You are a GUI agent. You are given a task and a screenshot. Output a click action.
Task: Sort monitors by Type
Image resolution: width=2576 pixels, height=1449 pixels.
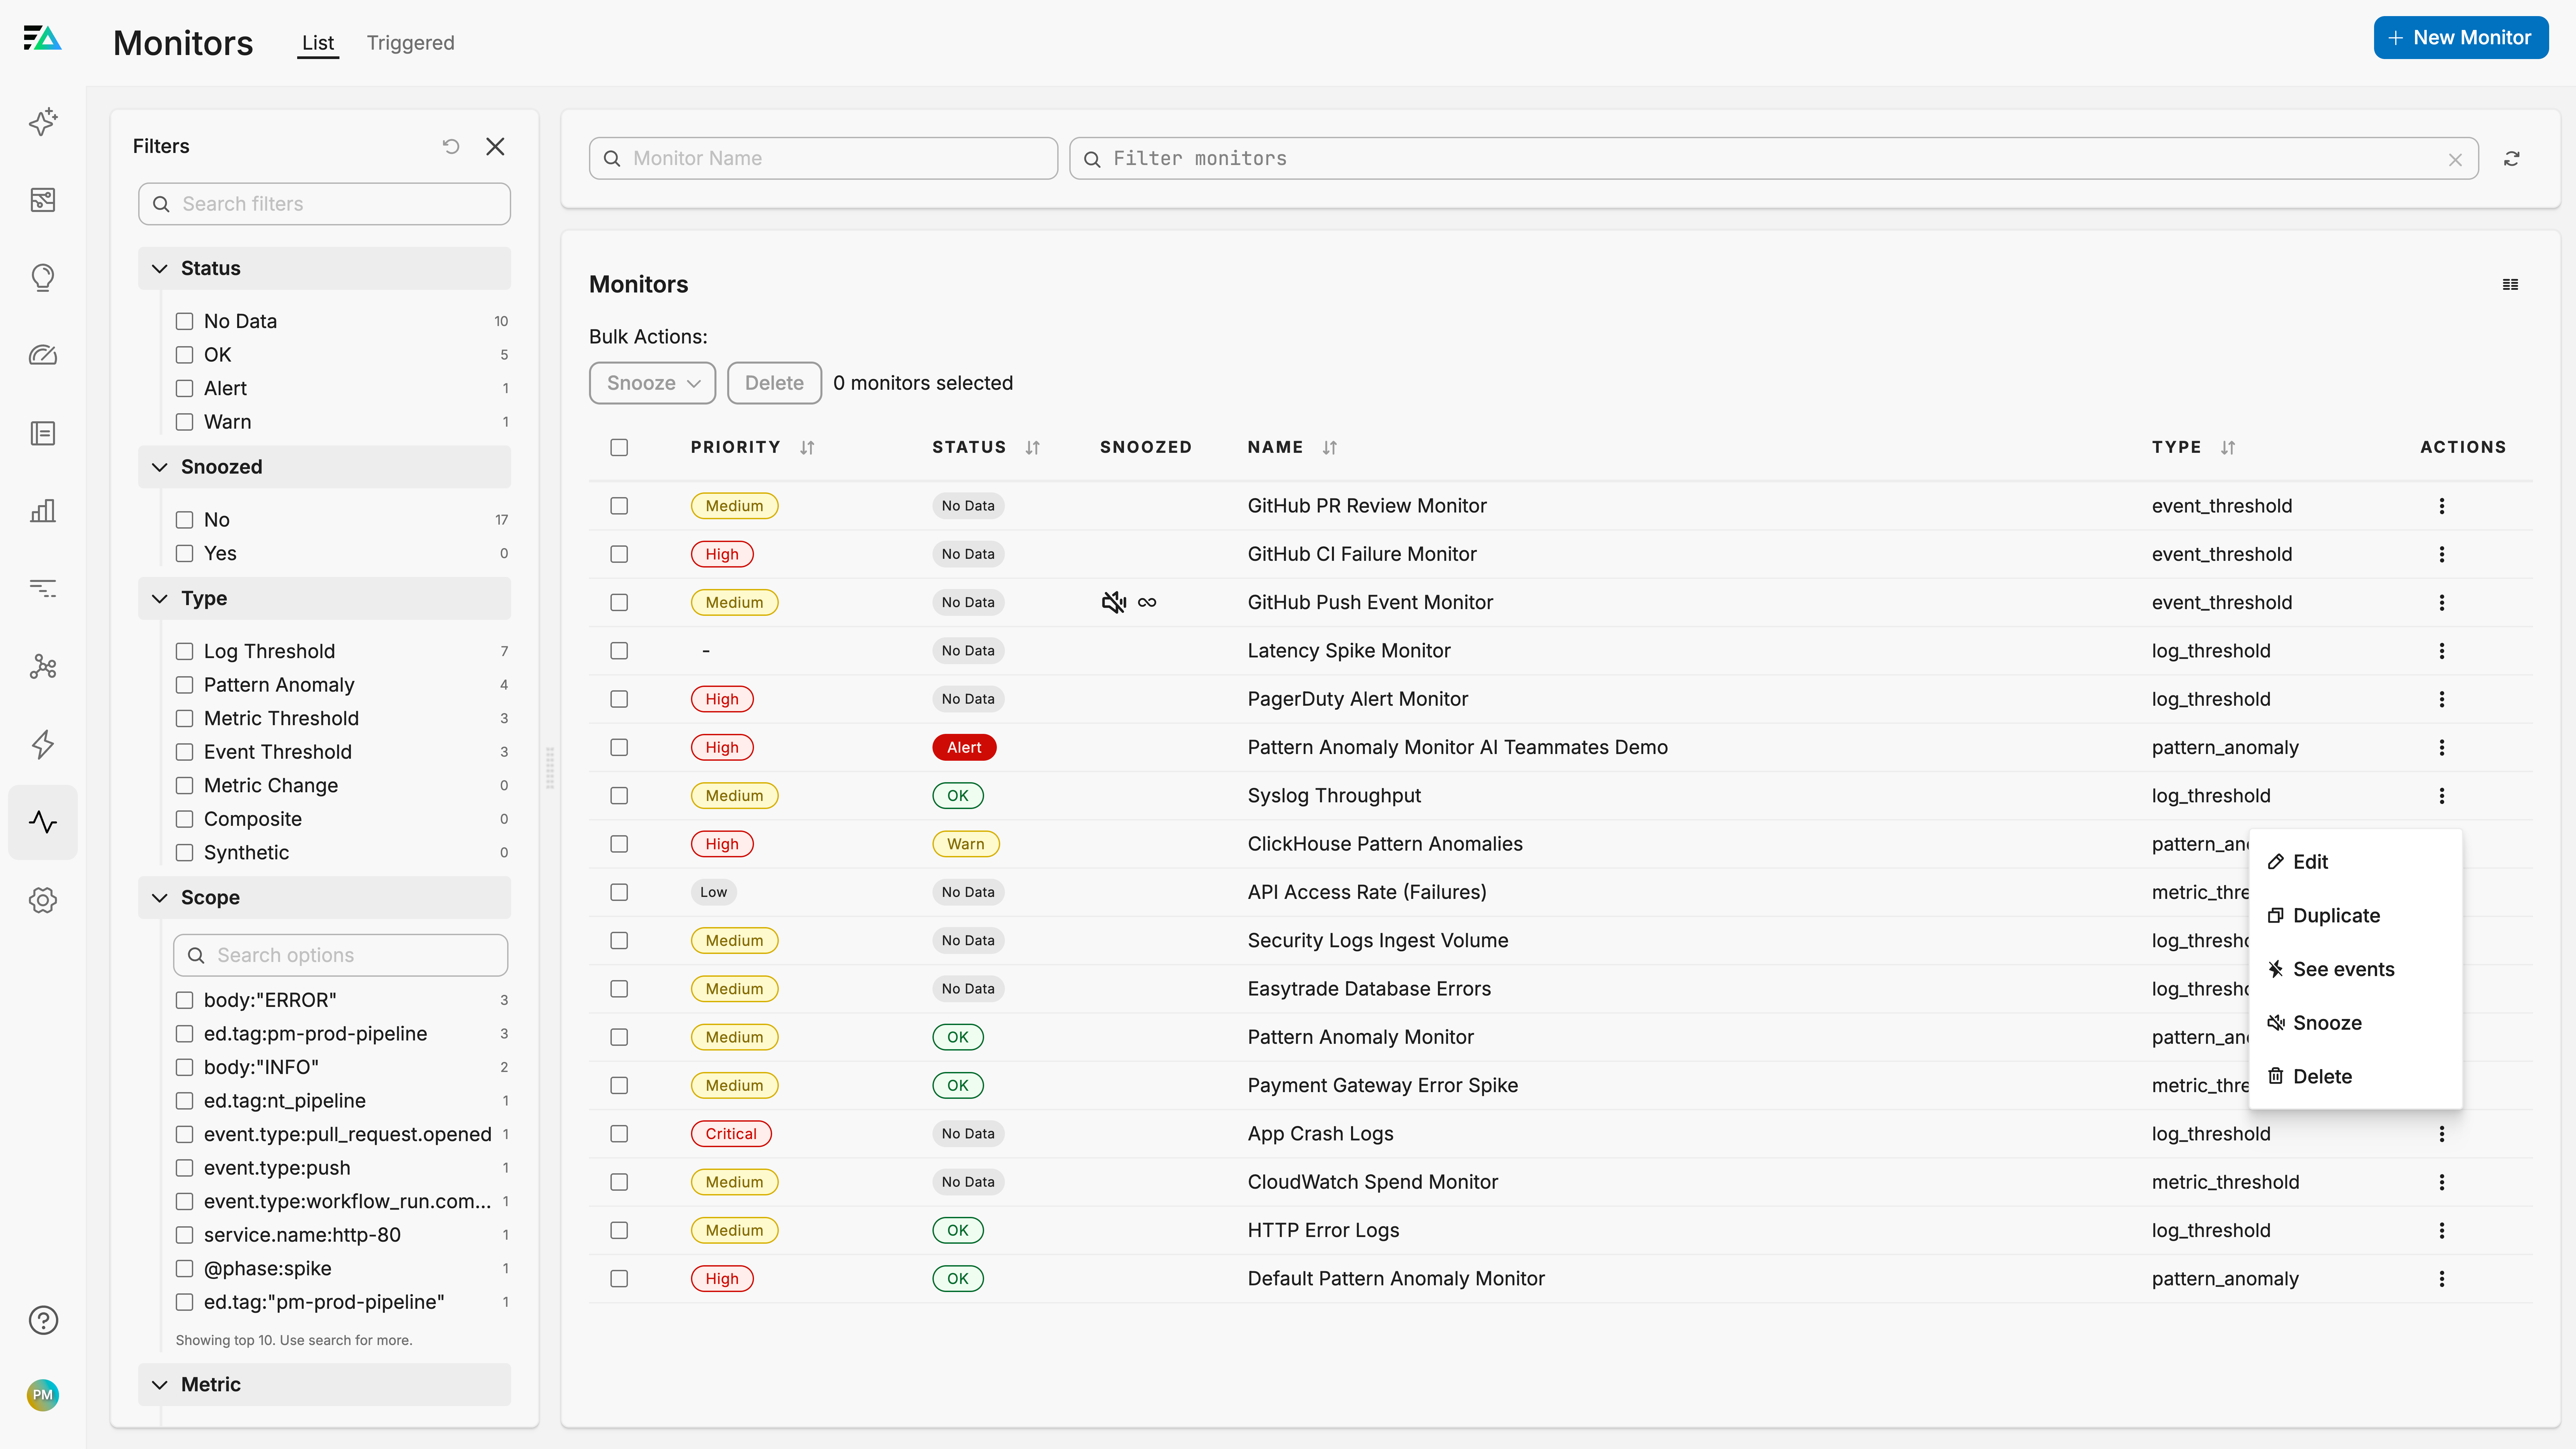[x=2228, y=448]
